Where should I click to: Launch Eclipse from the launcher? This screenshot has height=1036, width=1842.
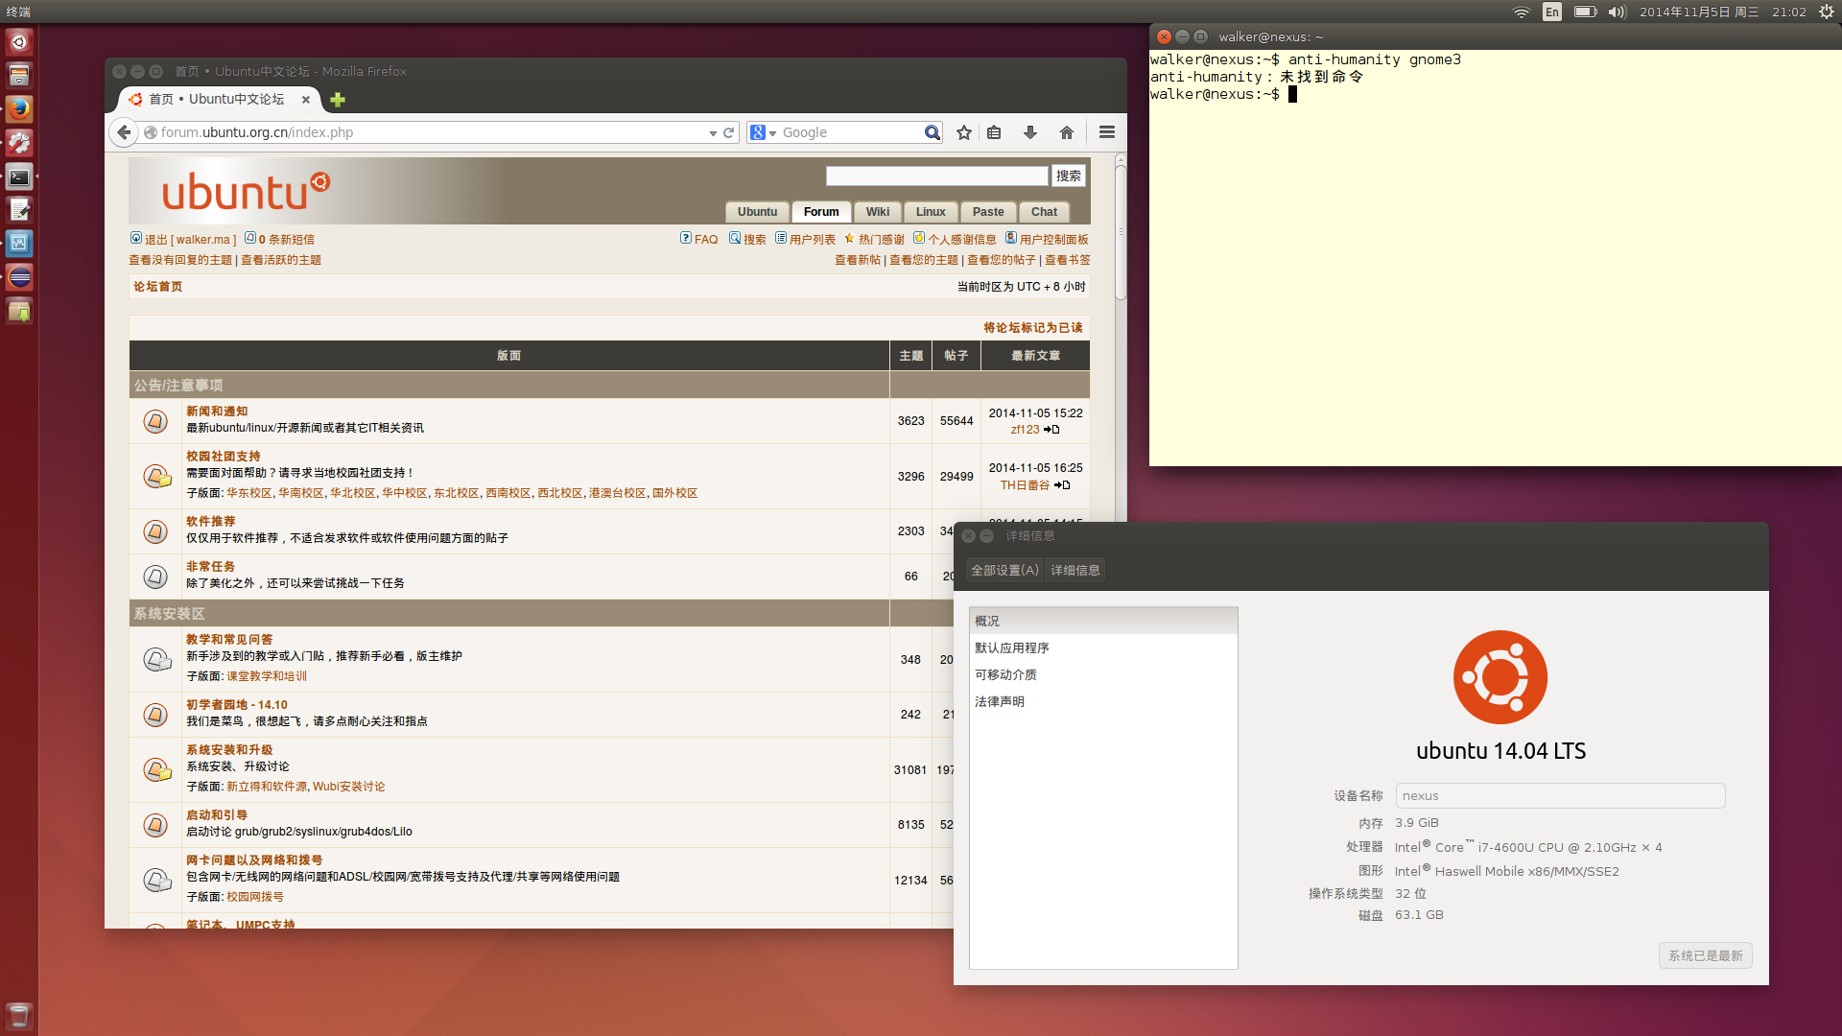19,277
